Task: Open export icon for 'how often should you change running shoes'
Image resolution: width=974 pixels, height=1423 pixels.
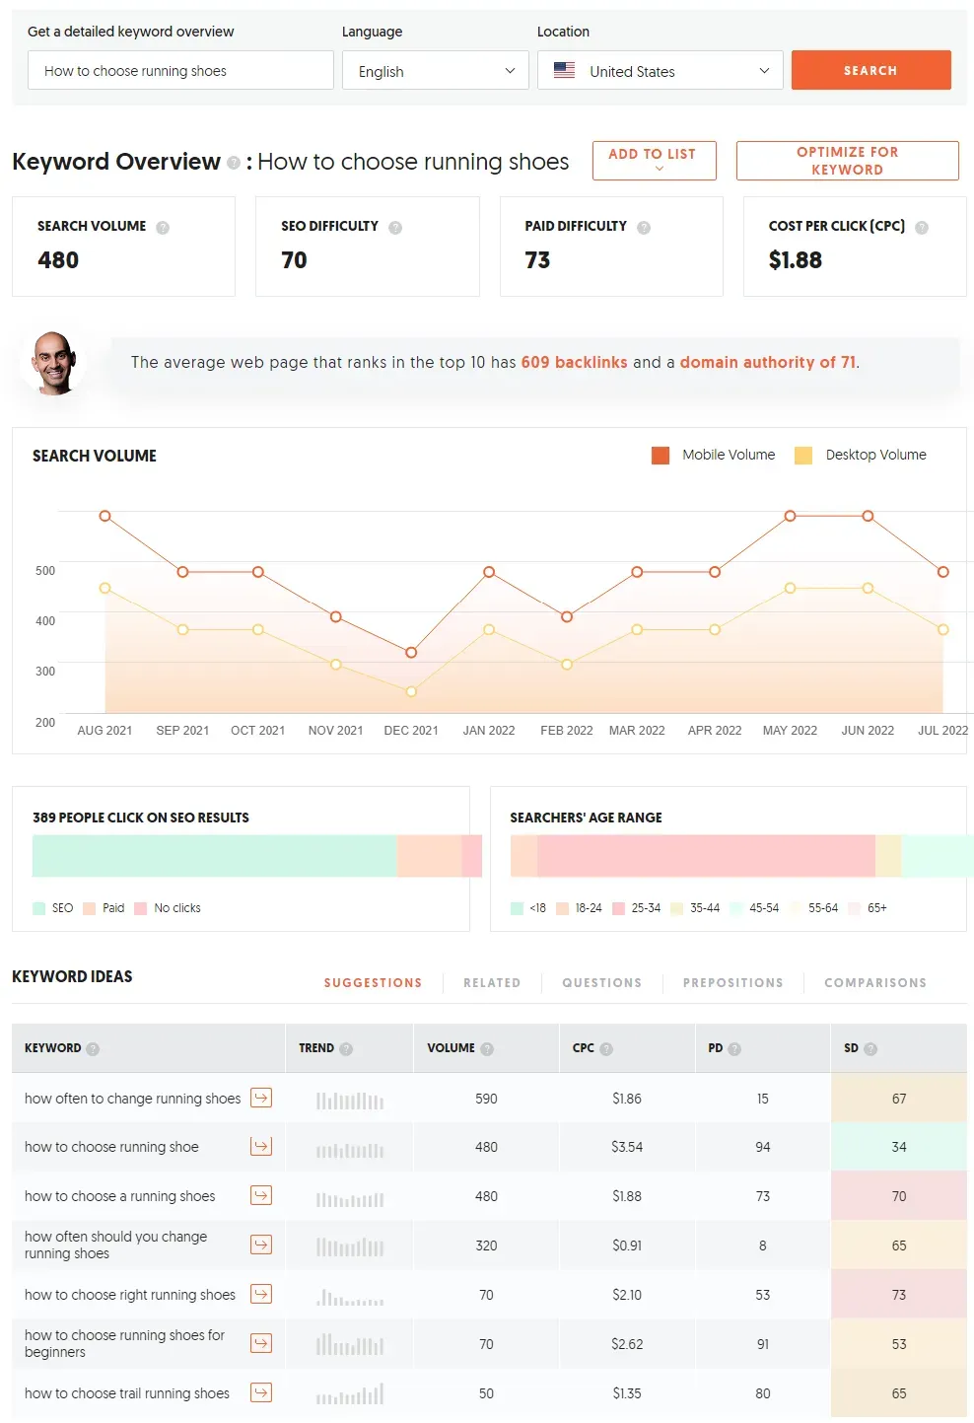Action: click(261, 1245)
